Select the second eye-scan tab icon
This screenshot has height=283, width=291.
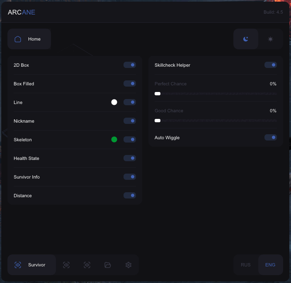point(66,265)
